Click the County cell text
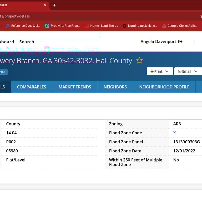This screenshot has height=198, width=202. [x=13, y=124]
